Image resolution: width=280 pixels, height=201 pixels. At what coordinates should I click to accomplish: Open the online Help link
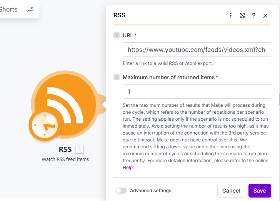[x=128, y=168]
